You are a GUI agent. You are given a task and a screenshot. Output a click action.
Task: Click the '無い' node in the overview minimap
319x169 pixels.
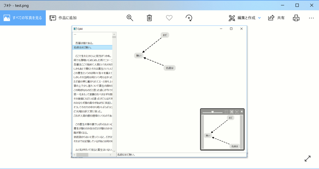pos(208,135)
